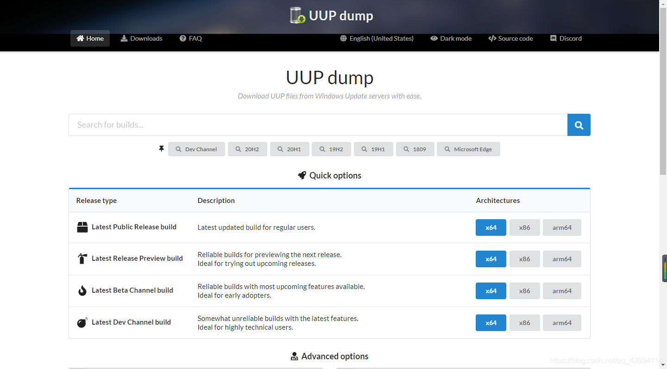Viewport: 667px width, 369px height.
Task: Open the English (United States) language selector
Action: pyautogui.click(x=377, y=38)
